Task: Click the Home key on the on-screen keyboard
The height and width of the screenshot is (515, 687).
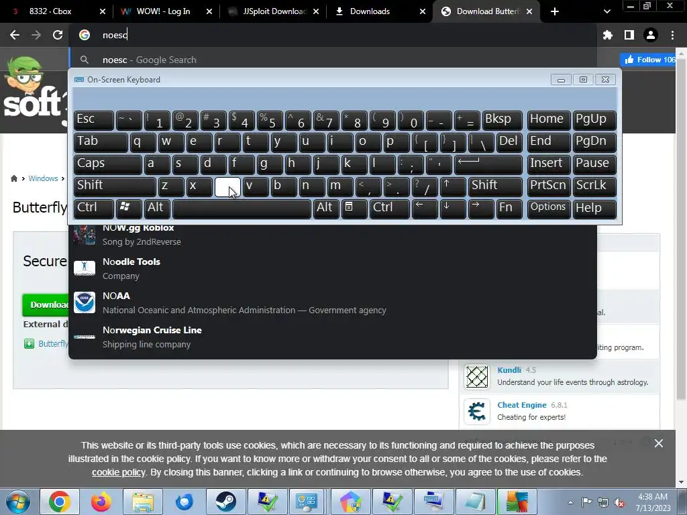Action: point(549,120)
